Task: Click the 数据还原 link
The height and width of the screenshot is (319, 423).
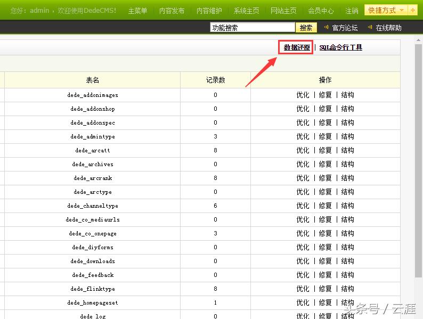Action: [297, 47]
